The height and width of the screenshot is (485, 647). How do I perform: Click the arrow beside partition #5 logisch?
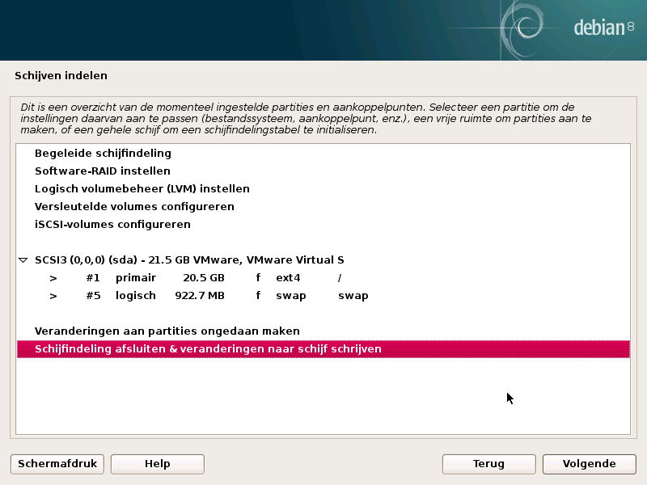coord(53,296)
